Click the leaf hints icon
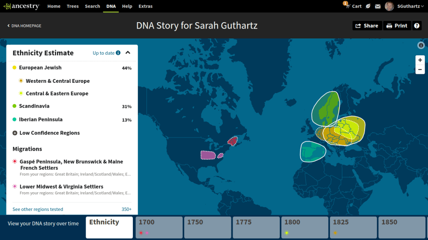This screenshot has height=240, width=428. [x=368, y=6]
